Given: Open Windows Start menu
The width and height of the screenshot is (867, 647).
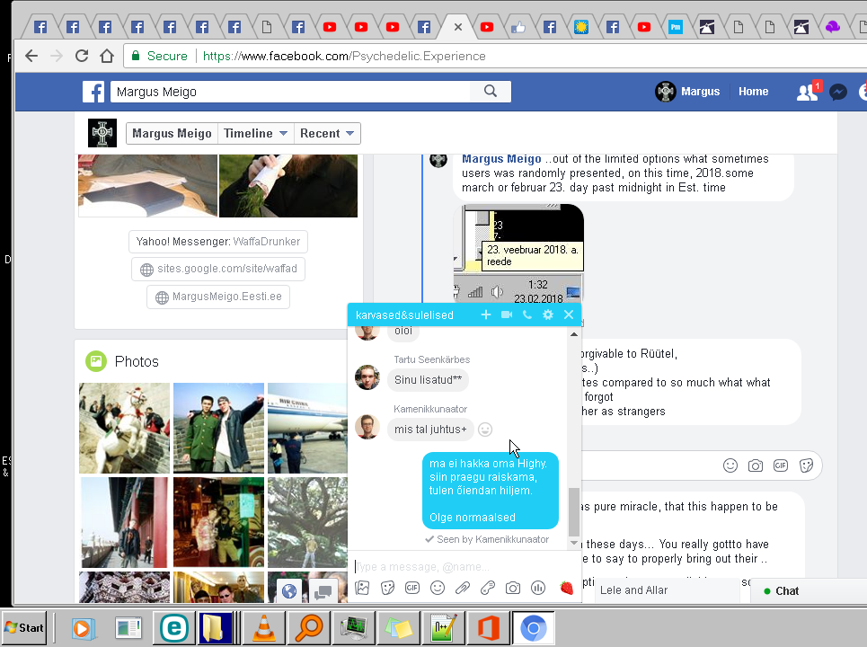Looking at the screenshot, I should (x=23, y=628).
